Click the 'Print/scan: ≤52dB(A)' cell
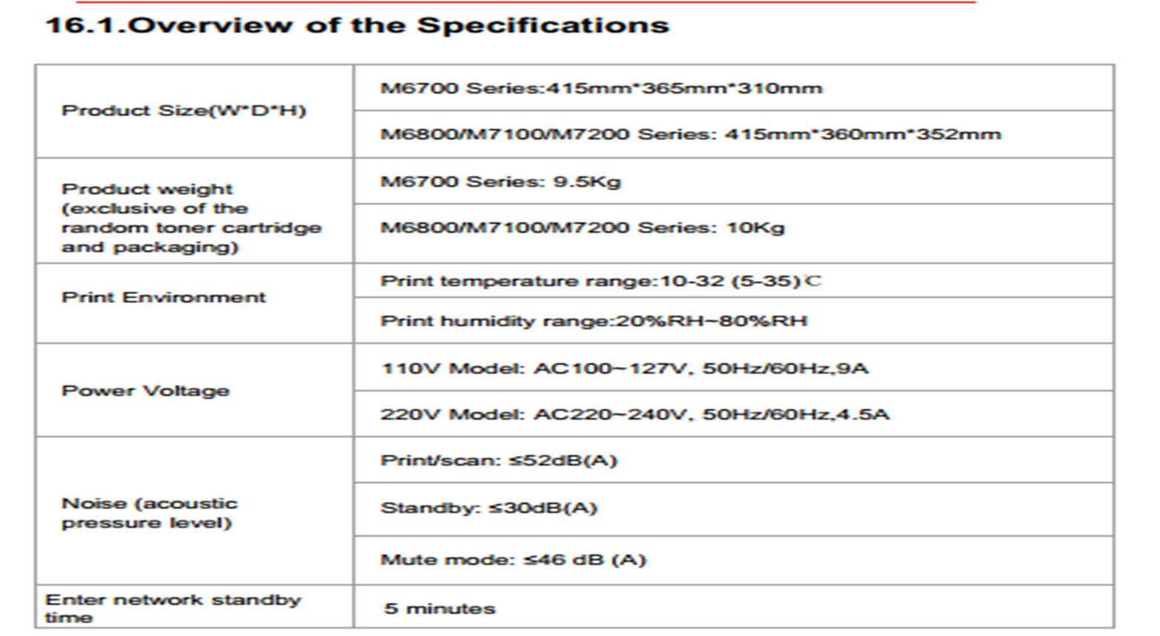The image size is (1160, 636). 734,460
